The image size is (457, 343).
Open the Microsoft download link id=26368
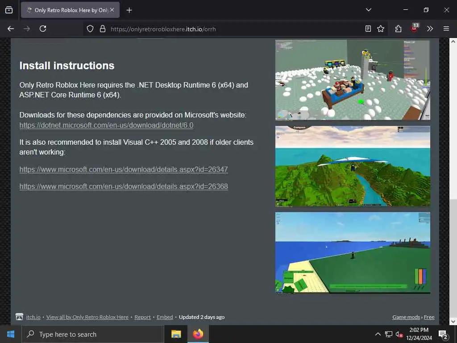tap(124, 186)
